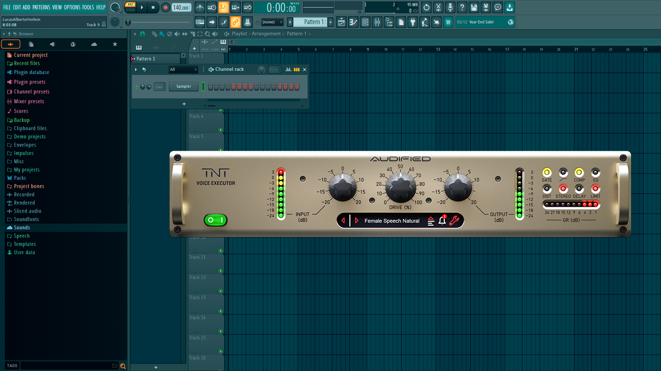Open the plugin picker plug icon

[x=413, y=22]
